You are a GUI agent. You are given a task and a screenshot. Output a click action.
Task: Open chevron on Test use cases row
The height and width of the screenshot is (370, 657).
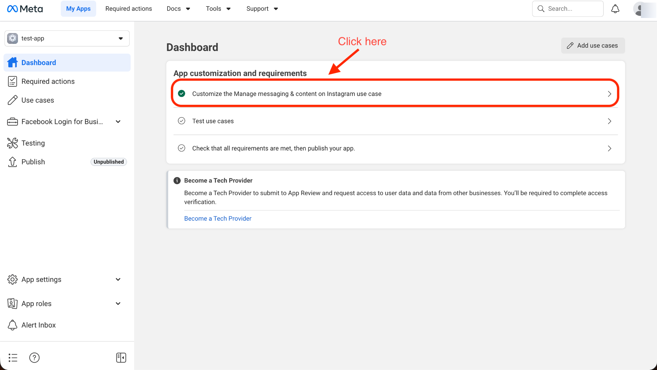pyautogui.click(x=609, y=121)
